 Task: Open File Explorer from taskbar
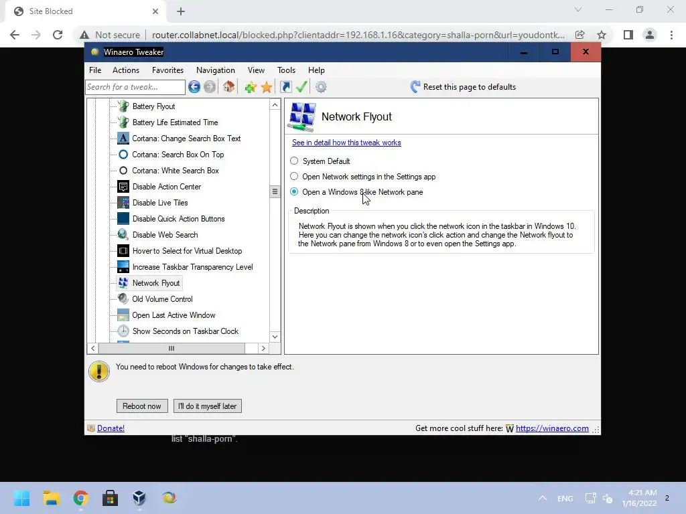pyautogui.click(x=51, y=498)
